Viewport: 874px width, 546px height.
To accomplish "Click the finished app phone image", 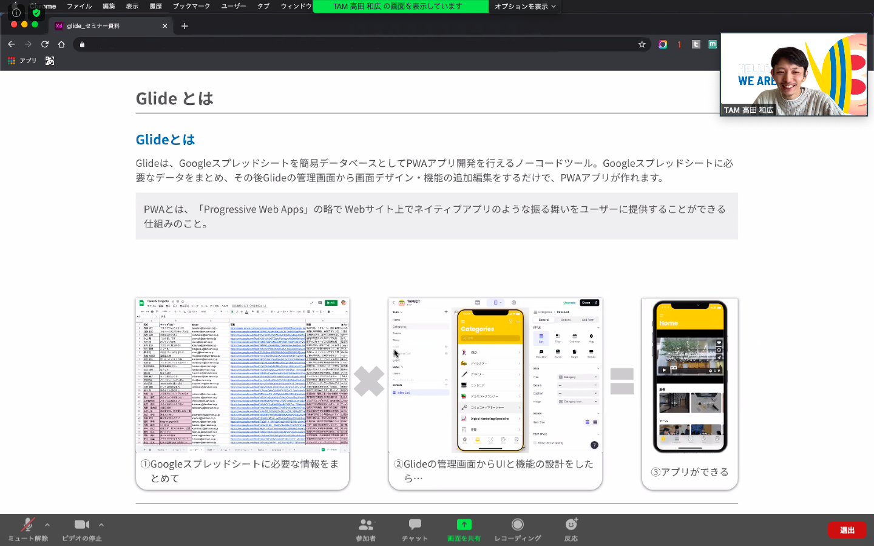I will (689, 376).
